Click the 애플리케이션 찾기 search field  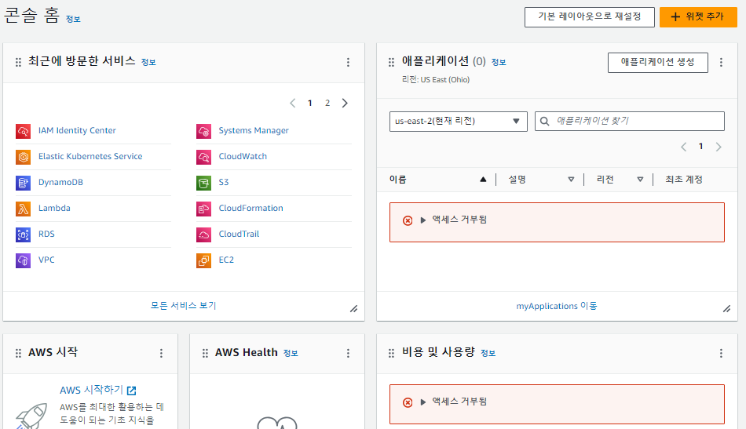(630, 121)
